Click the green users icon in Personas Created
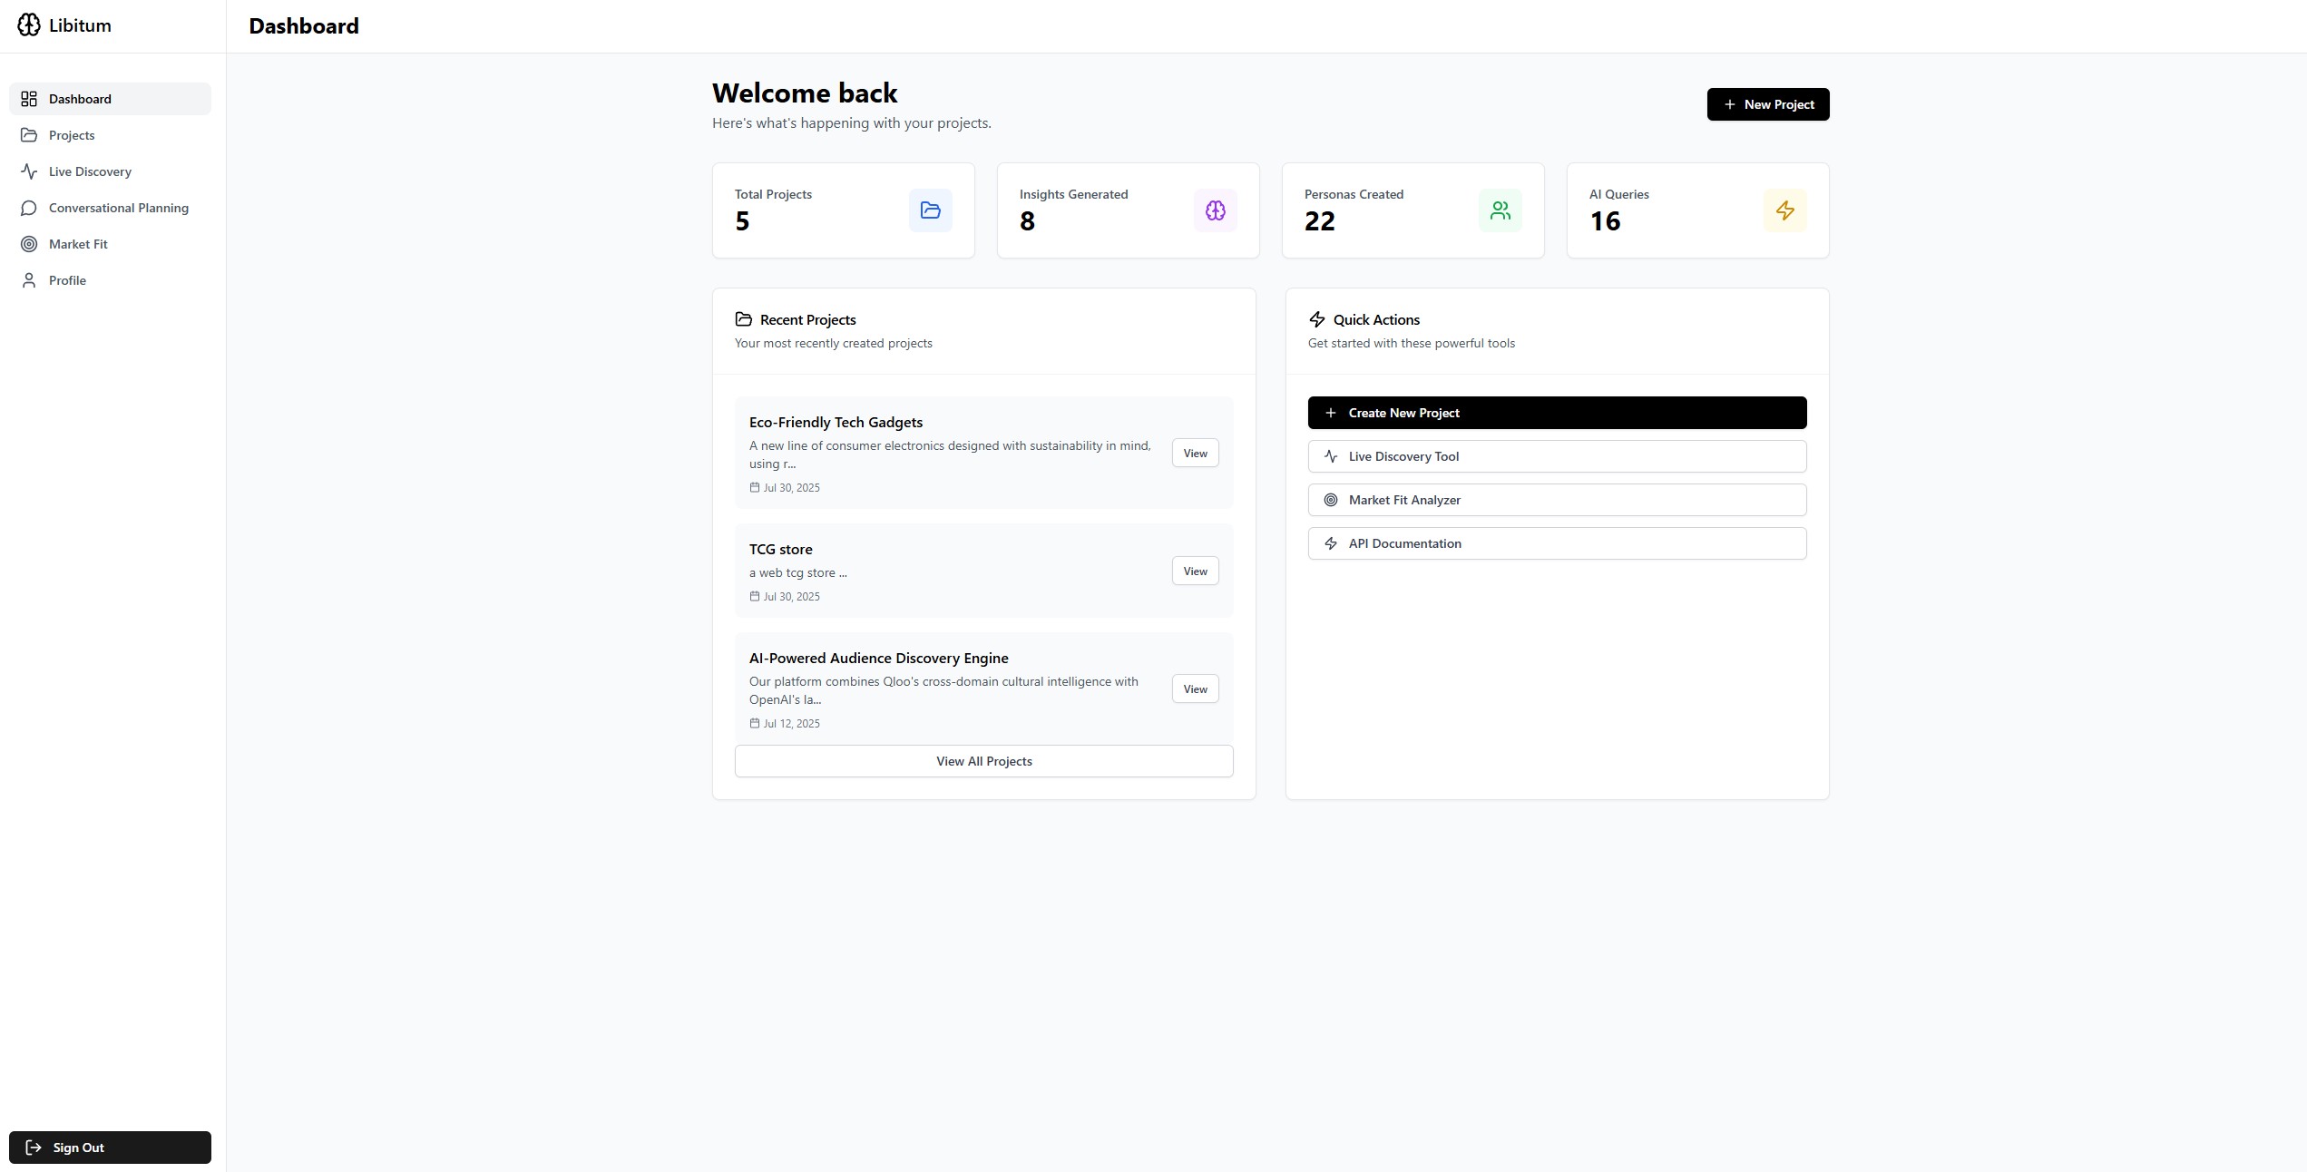The width and height of the screenshot is (2307, 1172). 1500,210
